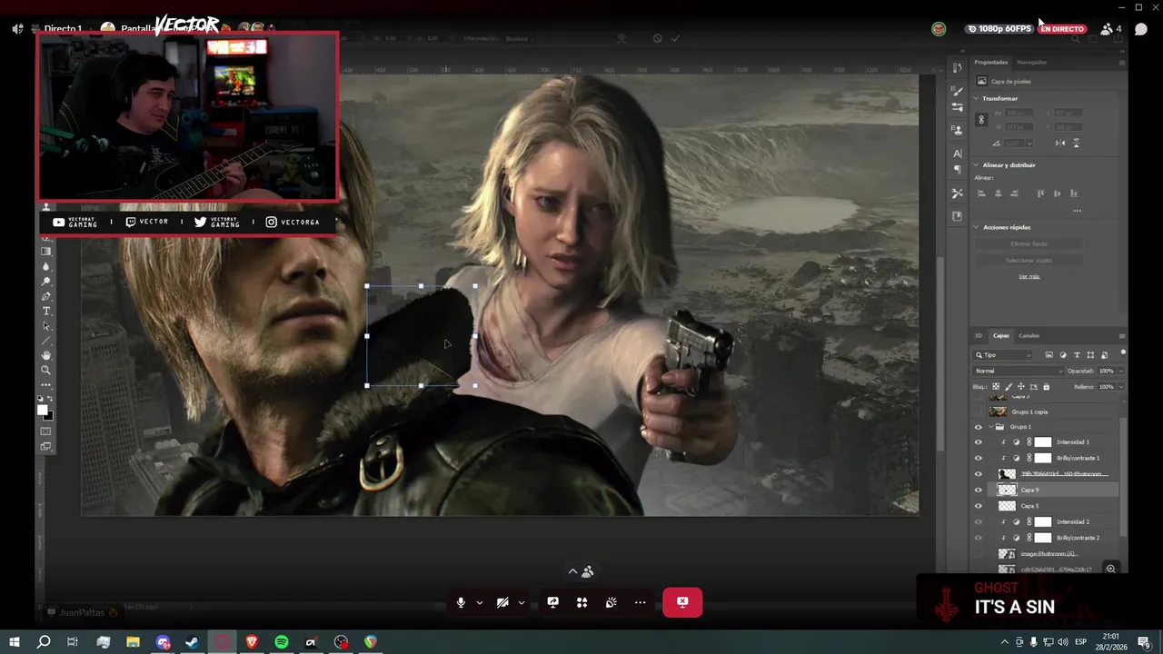Collapse the Transformar section
This screenshot has height=654, width=1163.
point(977,98)
